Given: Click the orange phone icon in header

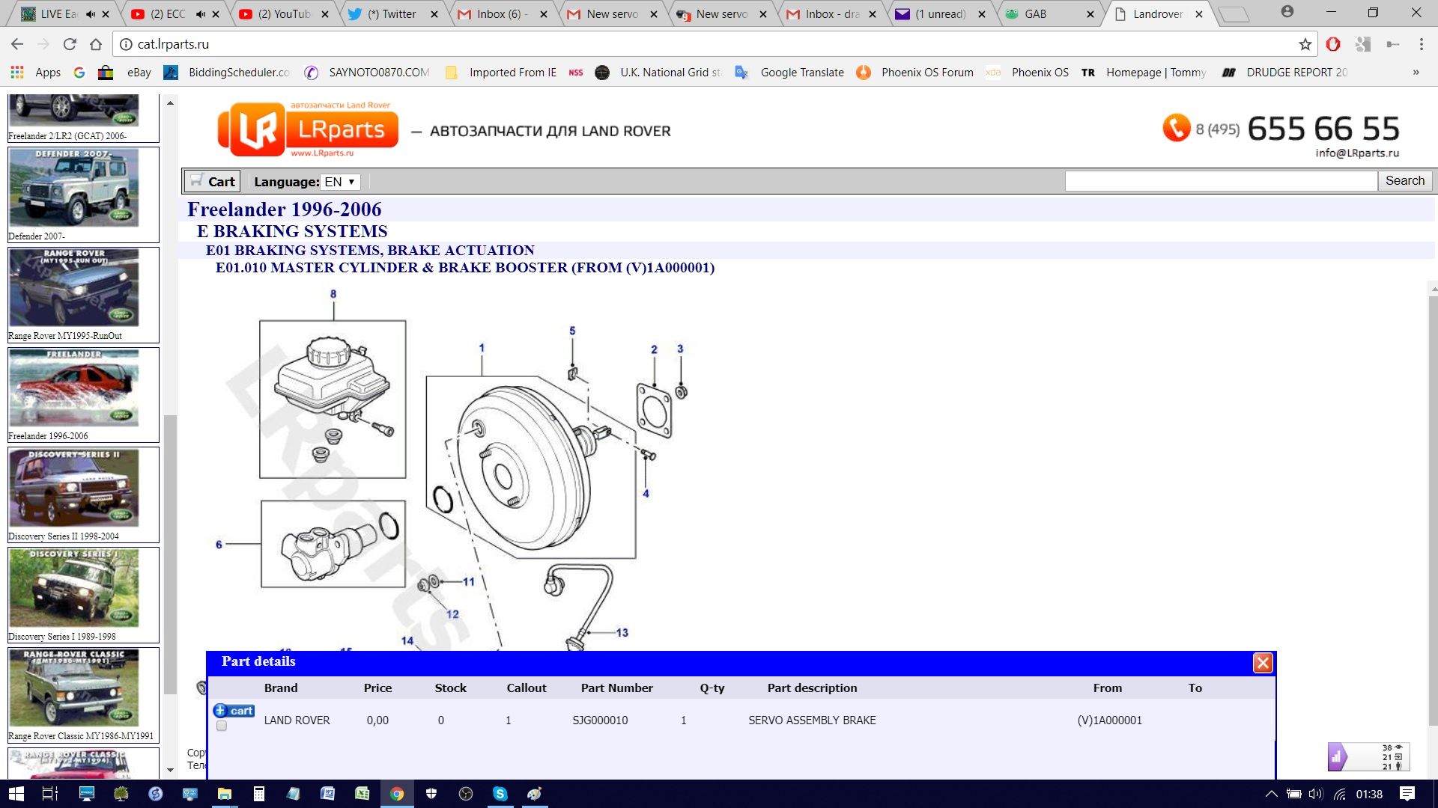Looking at the screenshot, I should click(x=1176, y=128).
